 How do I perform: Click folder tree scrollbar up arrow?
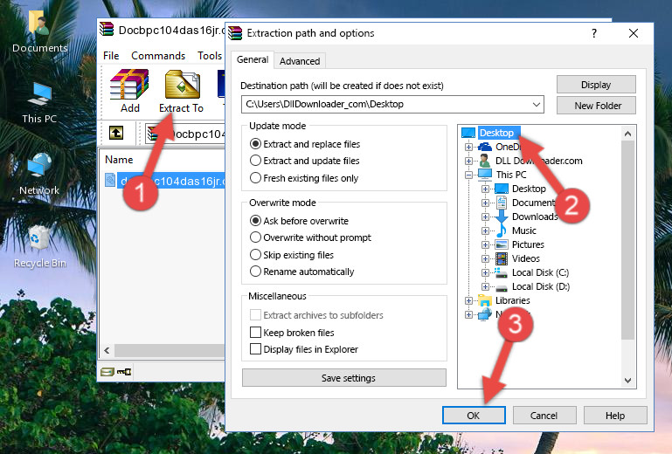pos(627,134)
